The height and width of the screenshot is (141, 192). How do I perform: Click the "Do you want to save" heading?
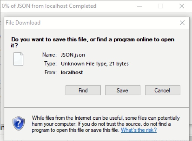(x=93, y=42)
